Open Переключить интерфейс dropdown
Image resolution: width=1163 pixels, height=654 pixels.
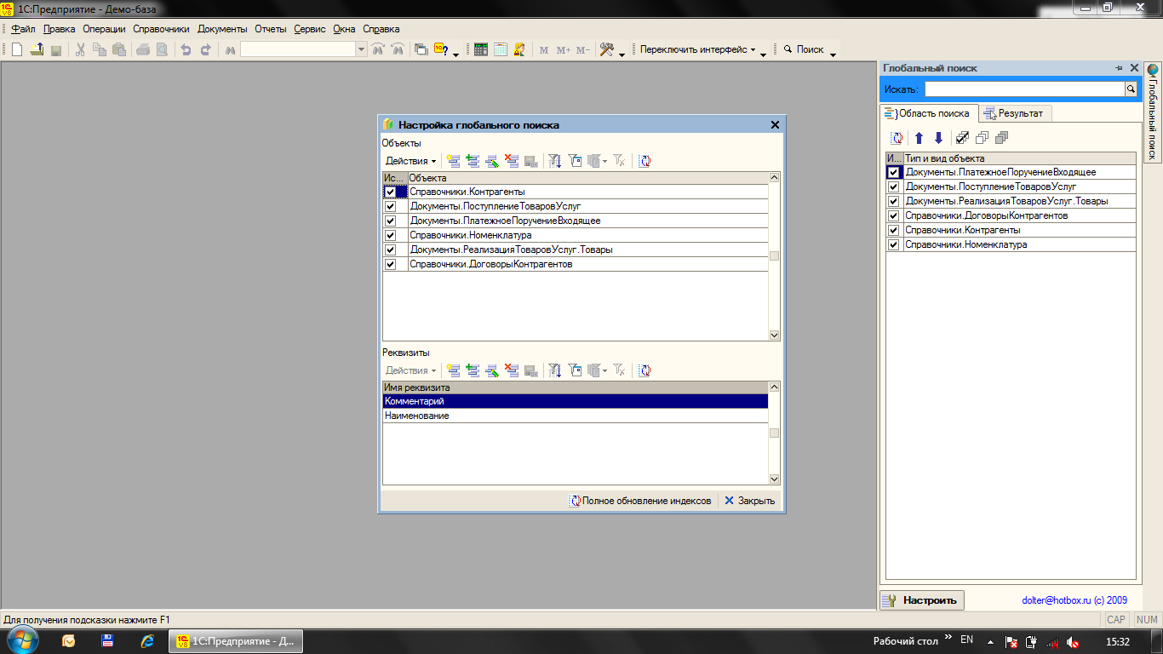coord(698,49)
